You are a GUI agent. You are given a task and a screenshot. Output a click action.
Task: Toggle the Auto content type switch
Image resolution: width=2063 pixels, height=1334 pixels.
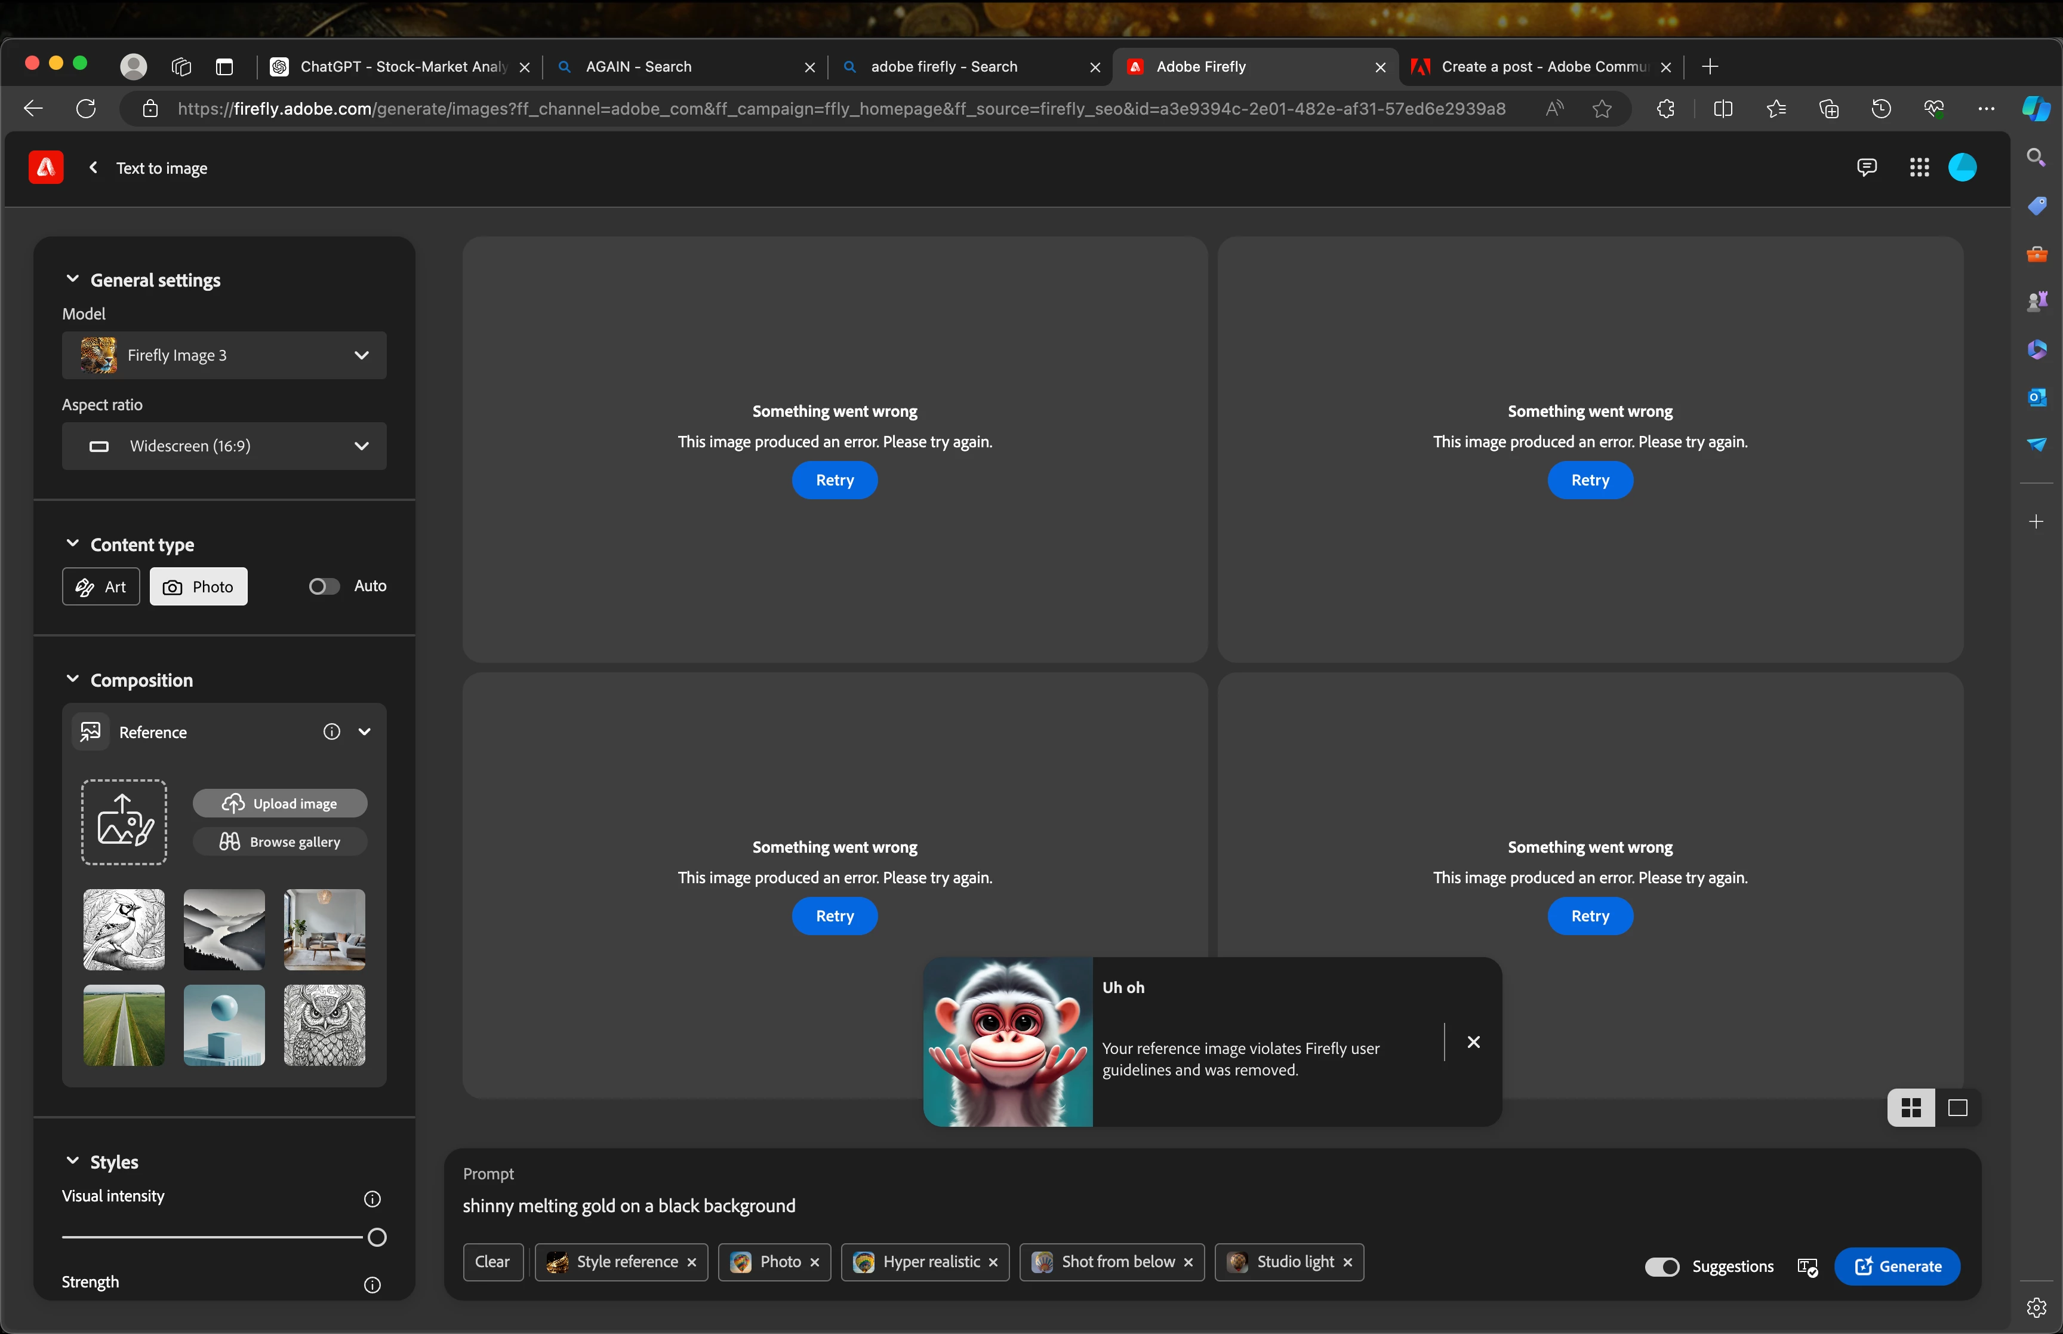click(x=324, y=586)
